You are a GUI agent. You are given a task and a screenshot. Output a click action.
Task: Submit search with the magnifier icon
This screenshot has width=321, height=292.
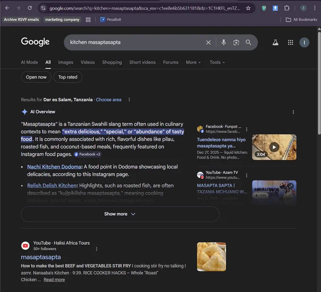(x=248, y=42)
